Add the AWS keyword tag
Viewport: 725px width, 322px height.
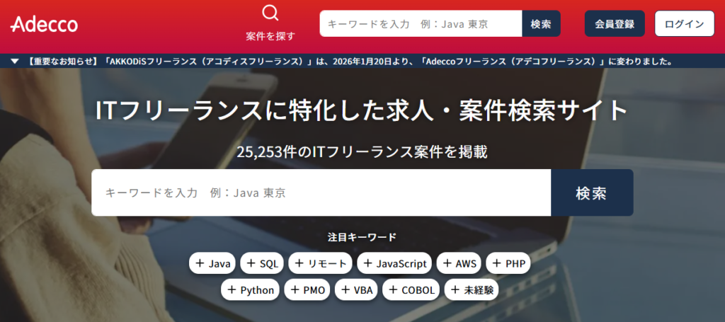coord(459,263)
